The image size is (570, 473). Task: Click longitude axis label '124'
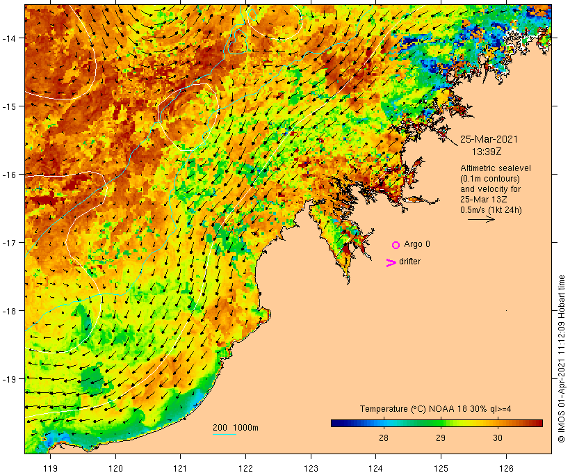(375, 468)
